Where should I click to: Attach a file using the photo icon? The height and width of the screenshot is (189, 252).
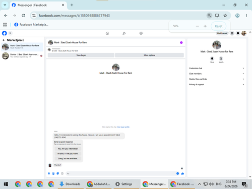[x=53, y=173]
